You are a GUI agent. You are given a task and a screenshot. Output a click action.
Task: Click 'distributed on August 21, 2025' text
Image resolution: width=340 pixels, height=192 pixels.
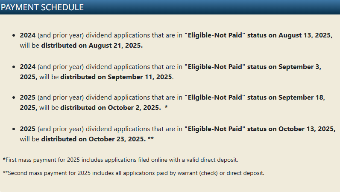92,46
